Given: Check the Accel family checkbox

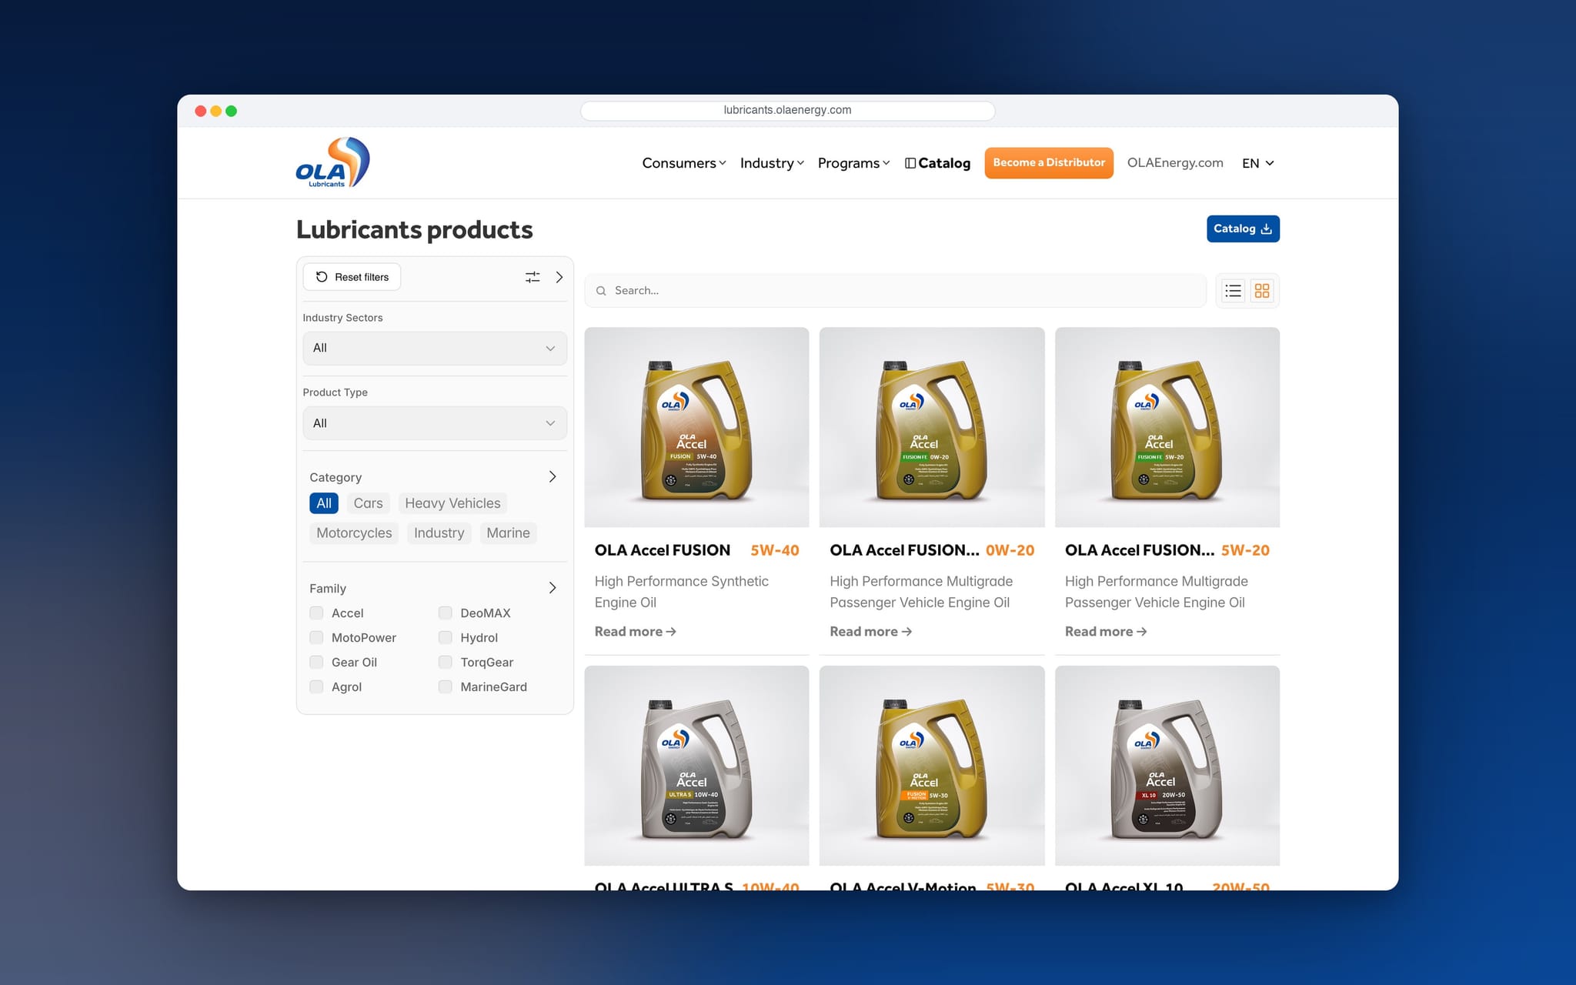Looking at the screenshot, I should click(x=316, y=613).
